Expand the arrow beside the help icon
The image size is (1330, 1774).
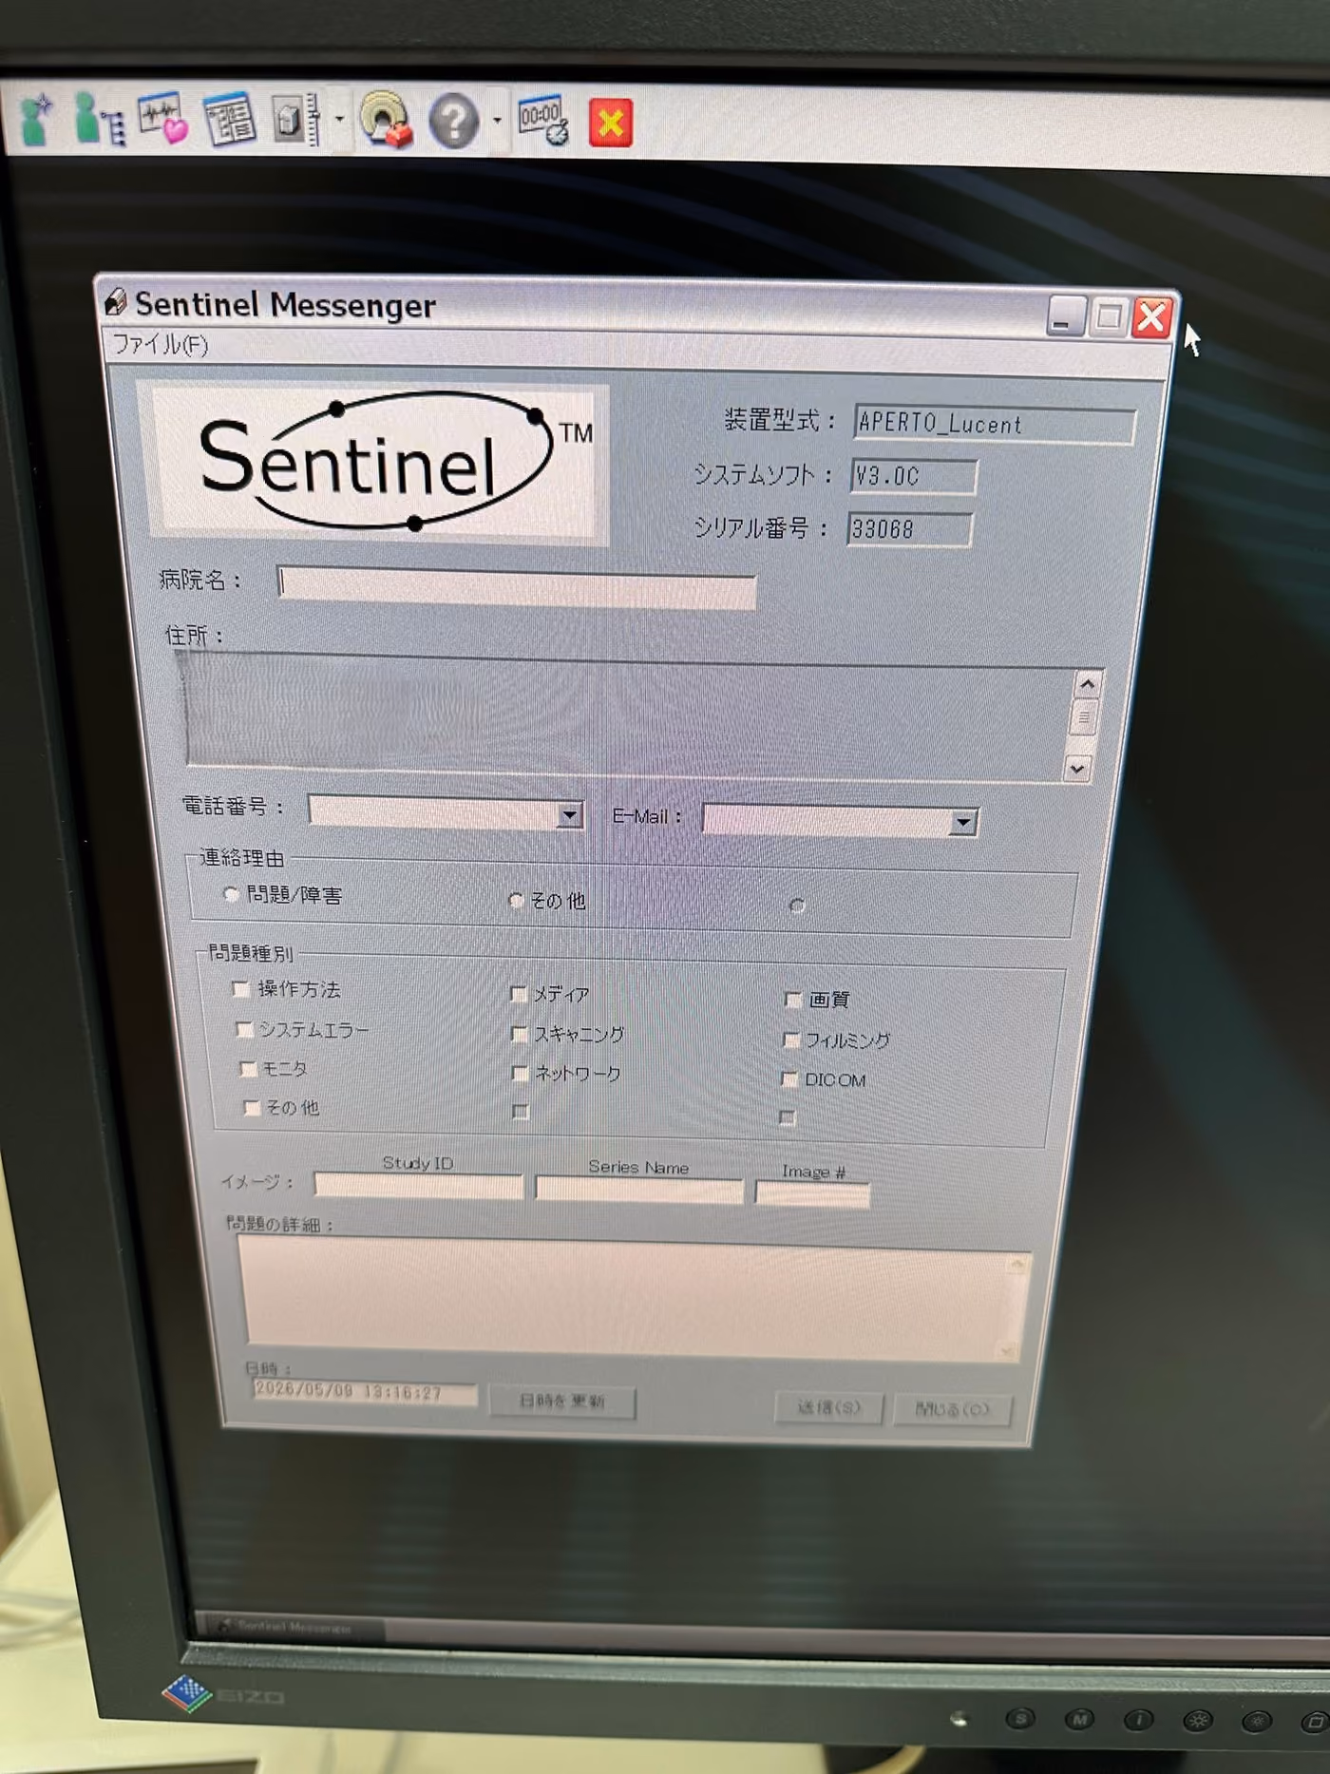point(497,122)
